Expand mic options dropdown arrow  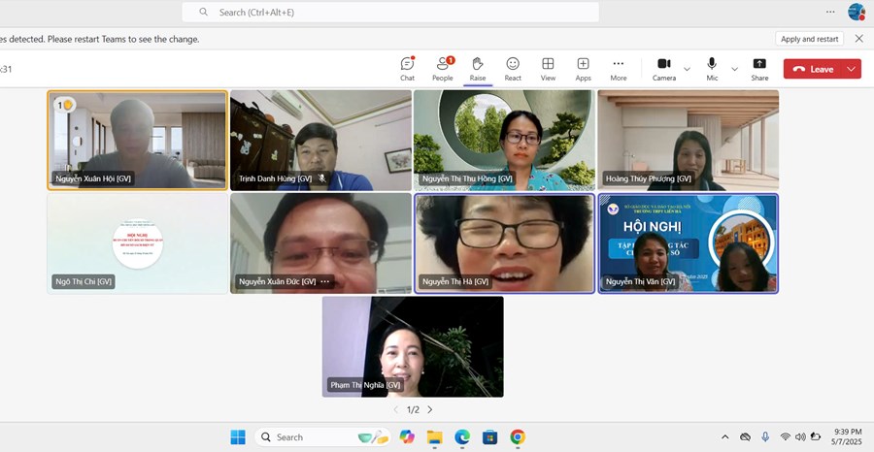click(734, 69)
